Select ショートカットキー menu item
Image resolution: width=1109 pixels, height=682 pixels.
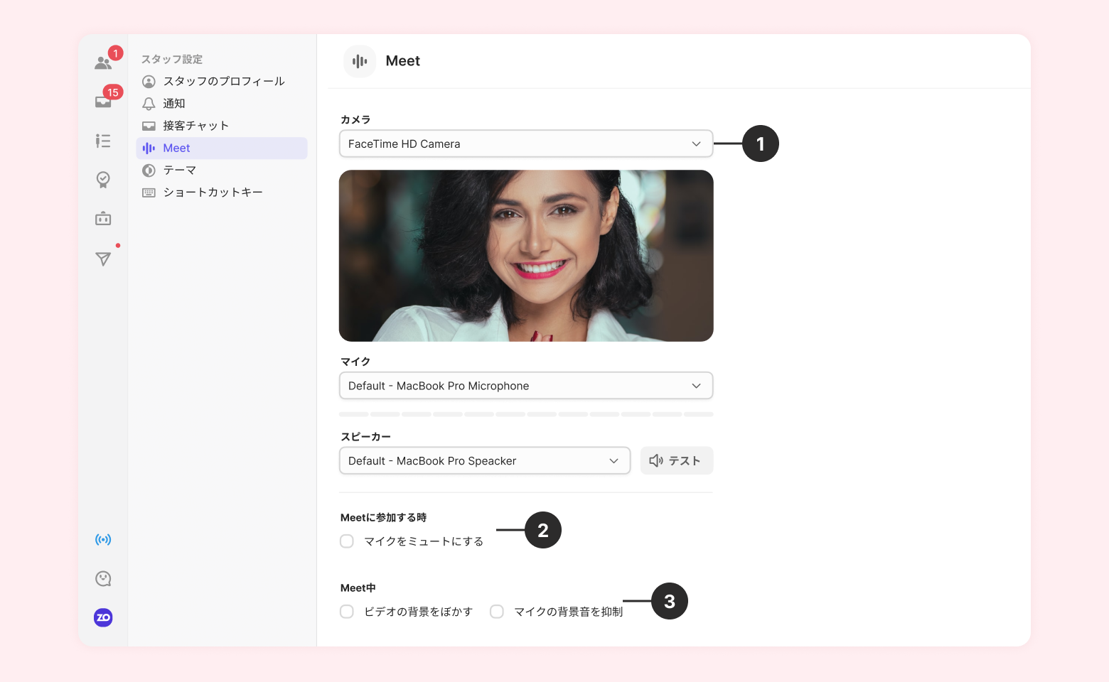coord(222,193)
